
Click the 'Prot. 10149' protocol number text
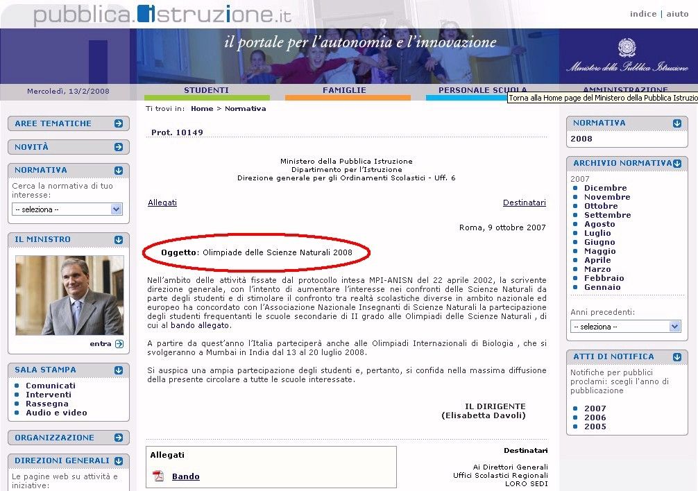pos(177,132)
